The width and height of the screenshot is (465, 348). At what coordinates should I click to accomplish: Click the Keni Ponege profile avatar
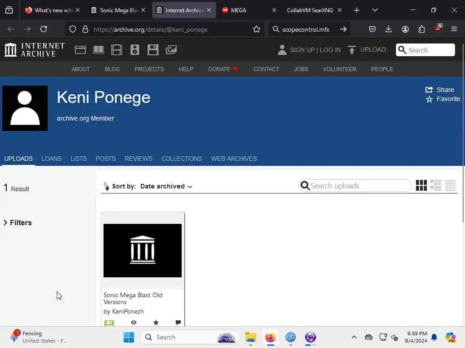click(25, 108)
